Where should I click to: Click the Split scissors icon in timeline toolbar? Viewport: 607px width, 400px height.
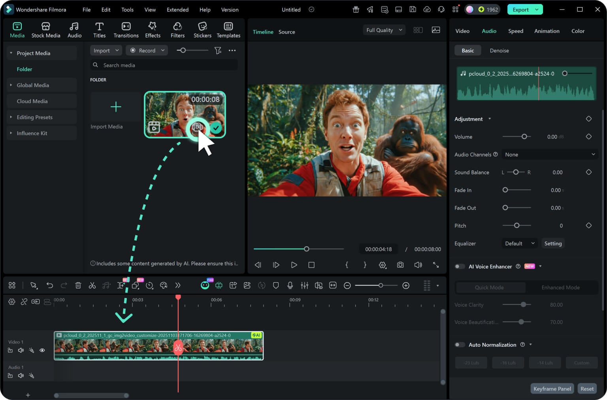(92, 285)
